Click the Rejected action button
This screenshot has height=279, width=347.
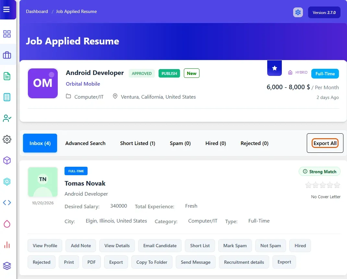point(42,262)
